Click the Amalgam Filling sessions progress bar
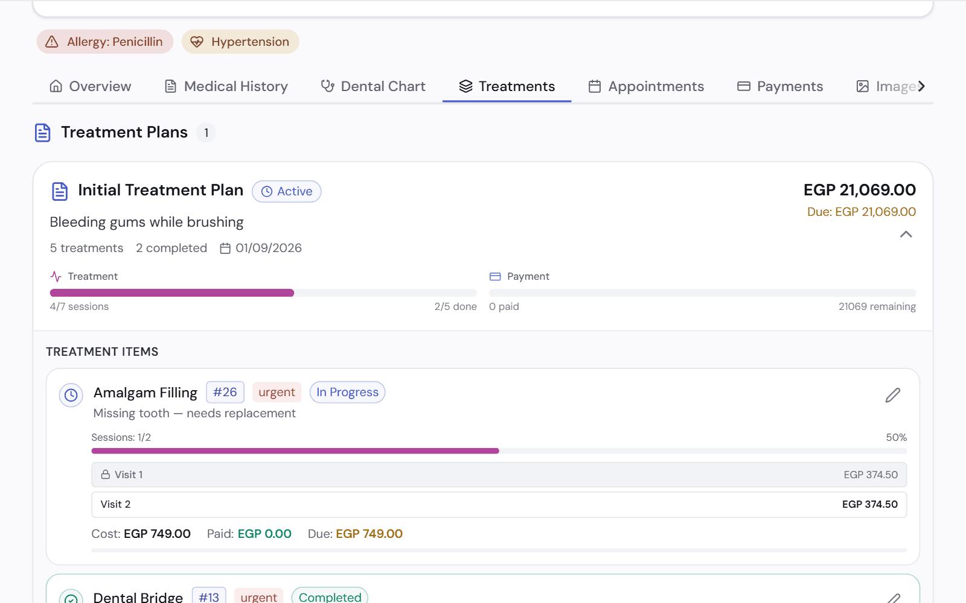966x603 pixels. point(499,451)
